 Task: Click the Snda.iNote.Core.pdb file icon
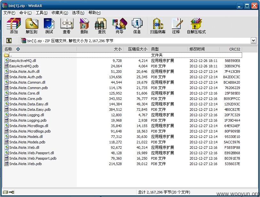(x=6, y=99)
